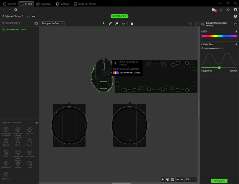Image resolution: width=239 pixels, height=184 pixels.
Task: Click the duration speed slider handle
Action: (x=219, y=68)
